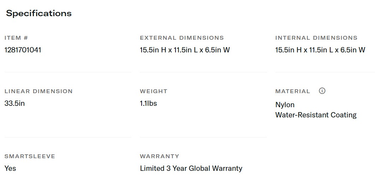Click the Specifications heading
This screenshot has width=375, height=187.
pos(39,13)
